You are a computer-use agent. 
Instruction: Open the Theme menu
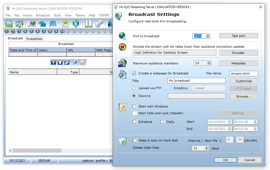pos(80,15)
